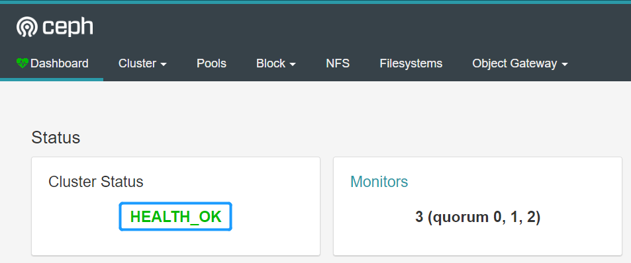Click the caret arrow next to Block
Viewport: 631px width, 263px height.
point(293,65)
